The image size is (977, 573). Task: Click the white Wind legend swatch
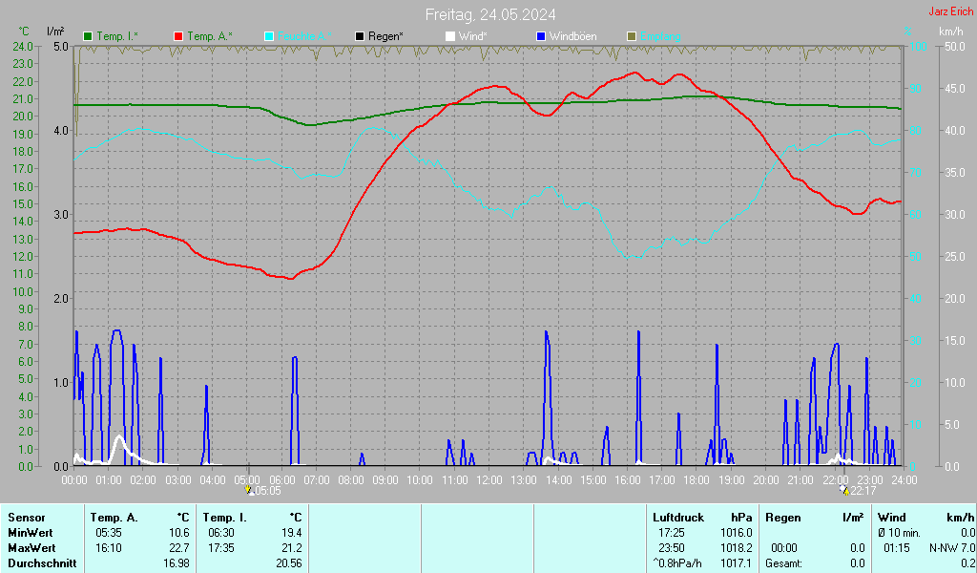click(x=450, y=36)
